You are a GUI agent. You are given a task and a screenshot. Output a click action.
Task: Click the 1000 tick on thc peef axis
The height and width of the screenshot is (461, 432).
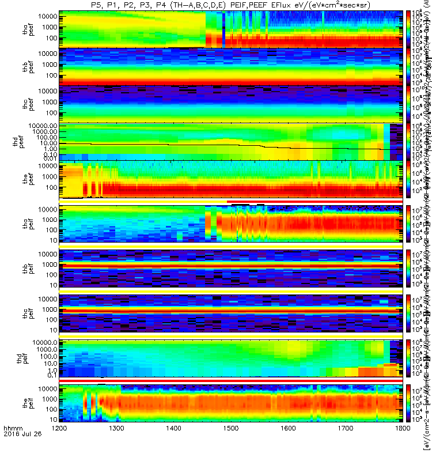[50, 102]
